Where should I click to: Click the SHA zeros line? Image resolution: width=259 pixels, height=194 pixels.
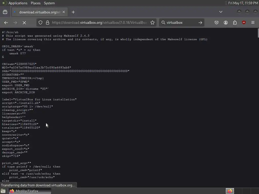pyautogui.click(x=66, y=71)
